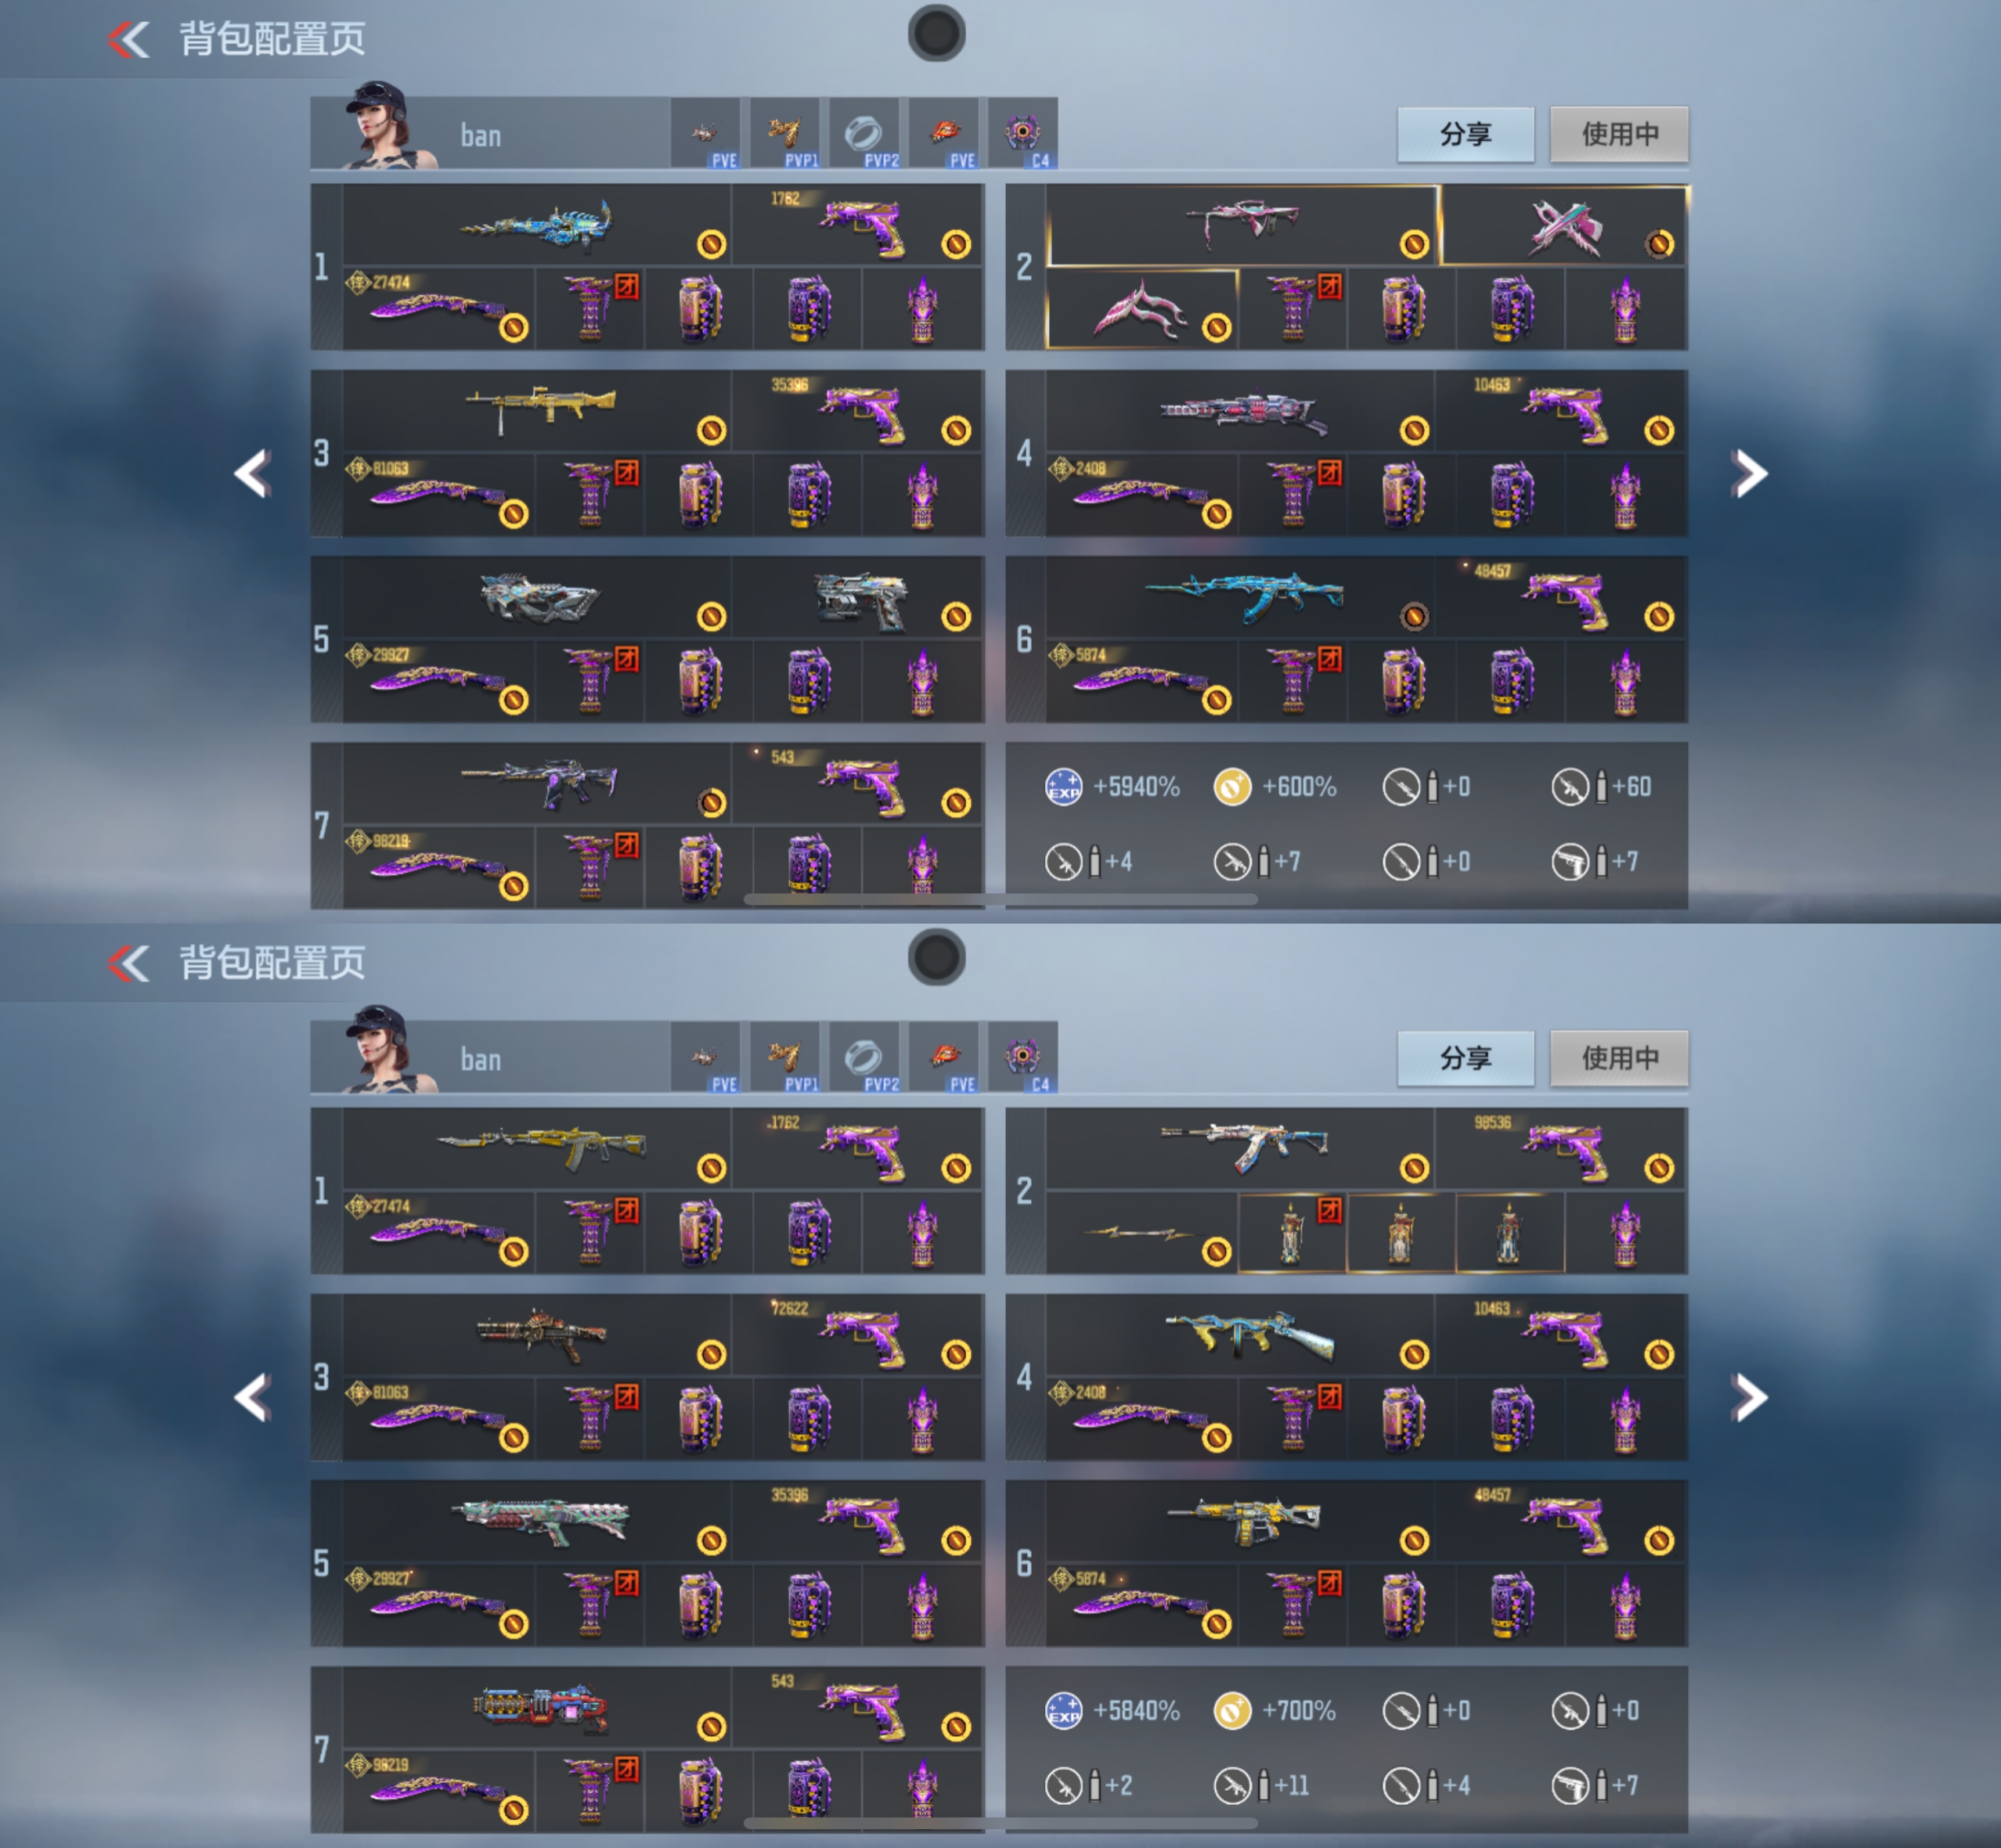Go back using upper 背包配置页 back arrow
Image resolution: width=2001 pixels, height=1848 pixels.
point(129,39)
